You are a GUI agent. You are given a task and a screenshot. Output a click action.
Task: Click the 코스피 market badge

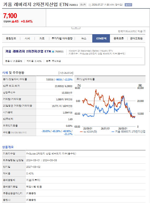pos(83,5)
